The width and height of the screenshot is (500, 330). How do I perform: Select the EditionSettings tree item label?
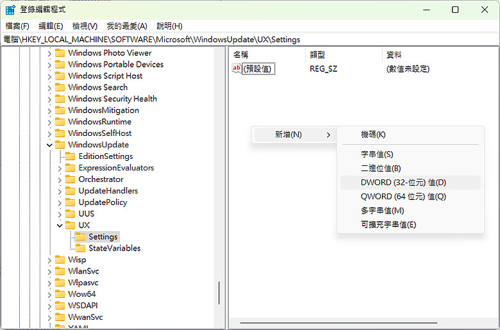106,156
